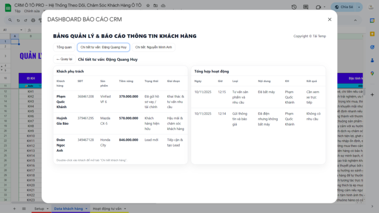Switch to Tổng quan tab
The image size is (379, 213).
(64, 47)
